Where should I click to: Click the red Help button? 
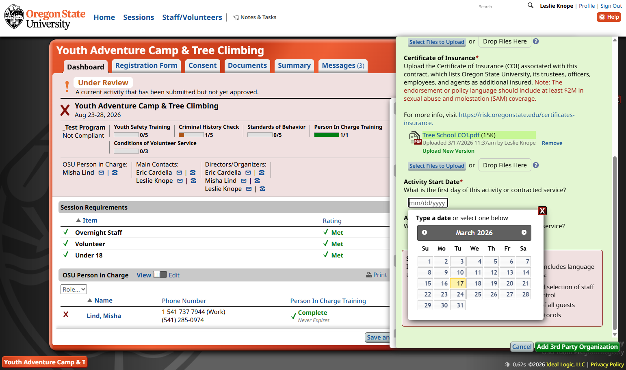click(x=609, y=17)
